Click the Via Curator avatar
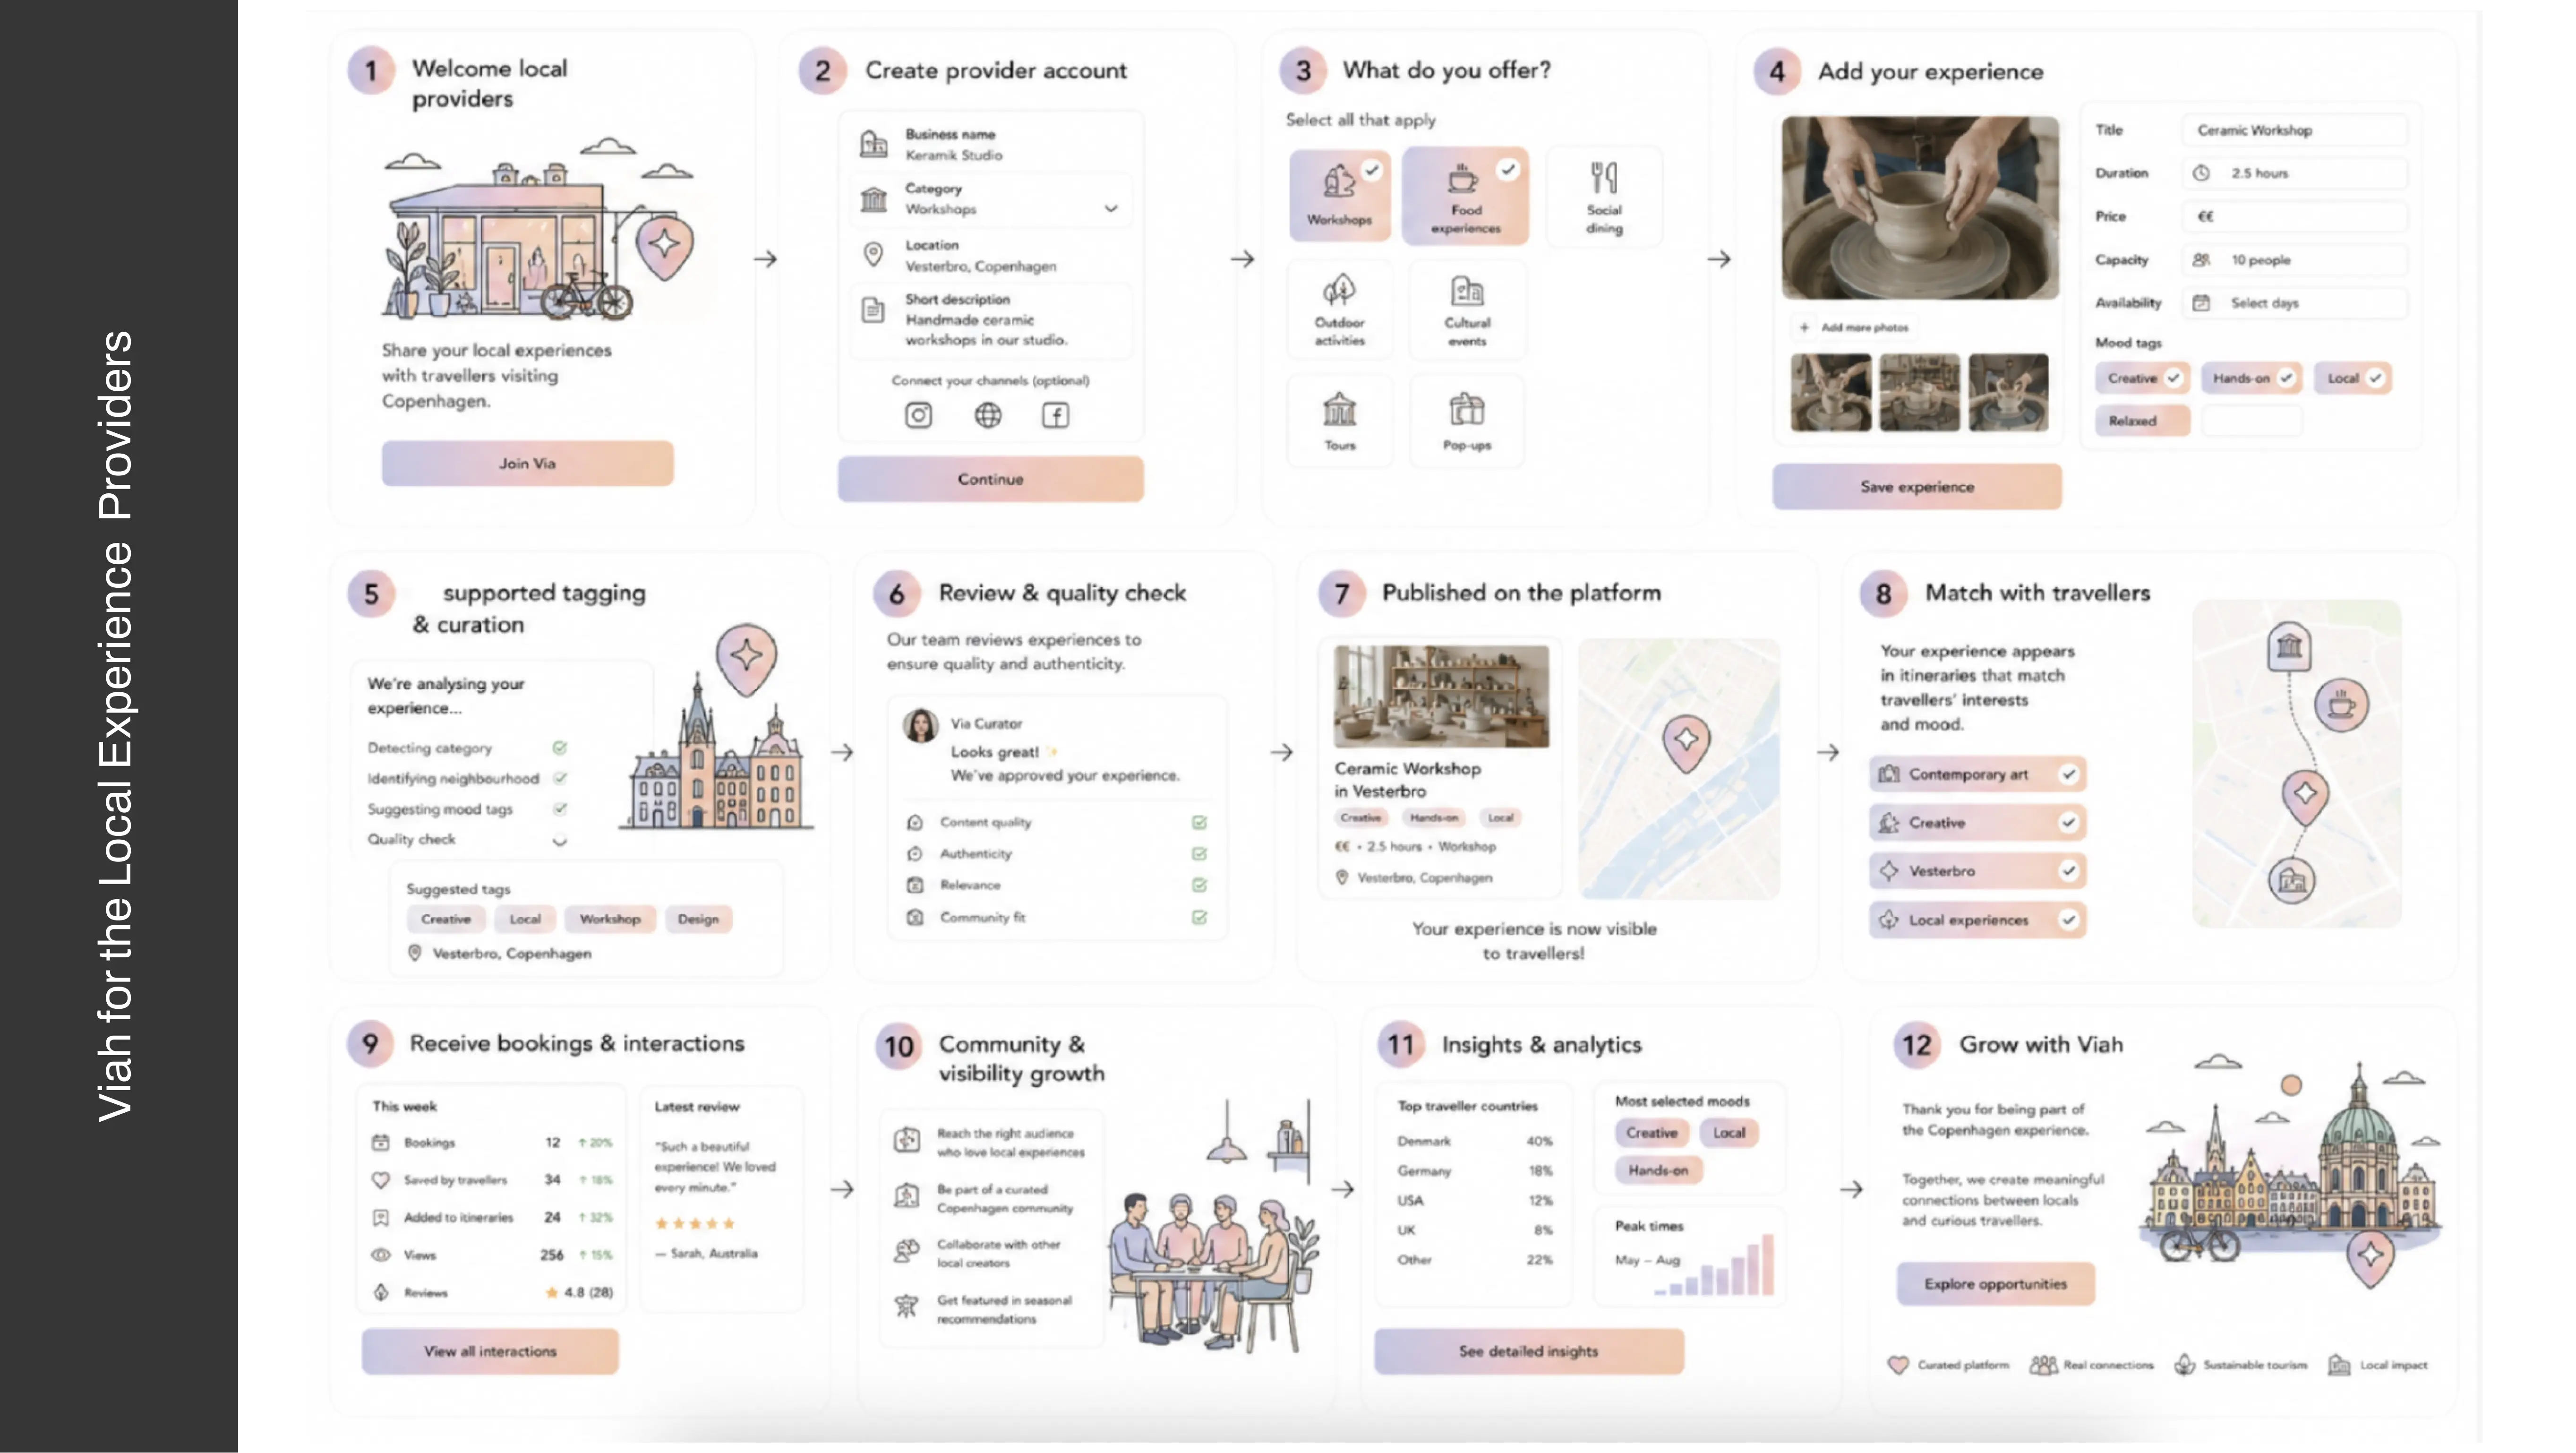 (x=920, y=726)
